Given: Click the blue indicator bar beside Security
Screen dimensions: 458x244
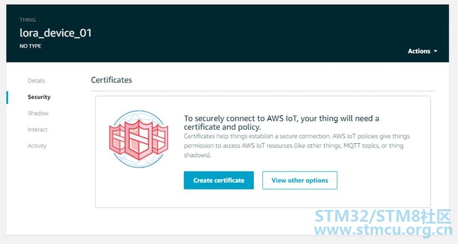Looking at the screenshot, I should pos(7,97).
